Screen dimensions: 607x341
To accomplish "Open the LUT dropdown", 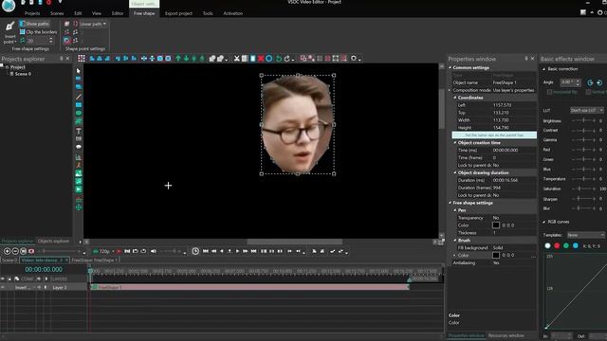I will pyautogui.click(x=586, y=111).
